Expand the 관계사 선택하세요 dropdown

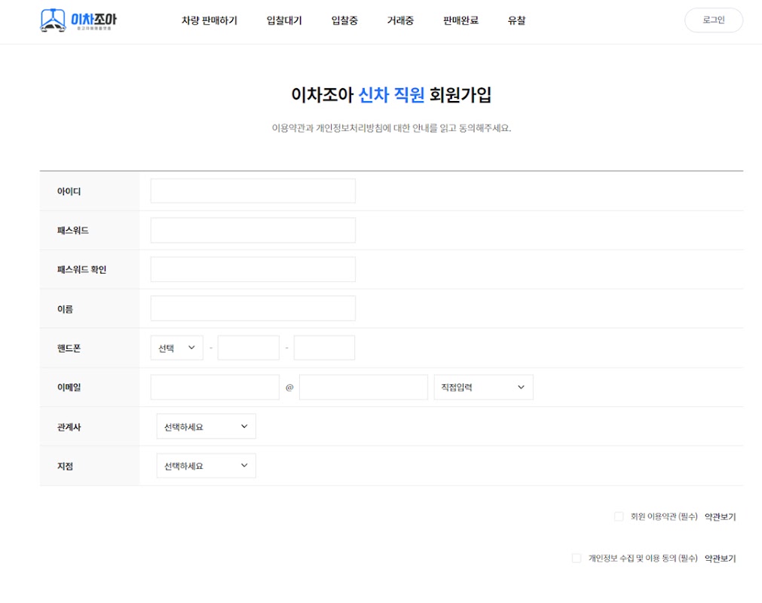(x=206, y=427)
